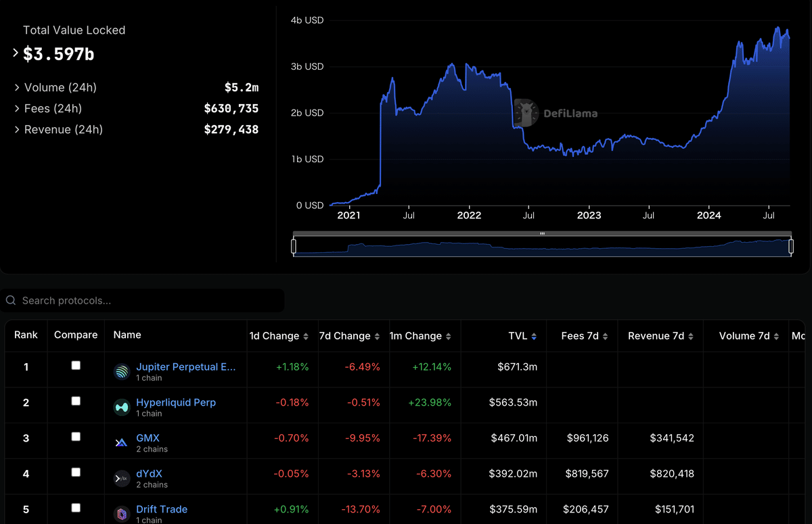Click Jupiter 1d change +1.18%
Screen dimensions: 812x524
pyautogui.click(x=292, y=366)
